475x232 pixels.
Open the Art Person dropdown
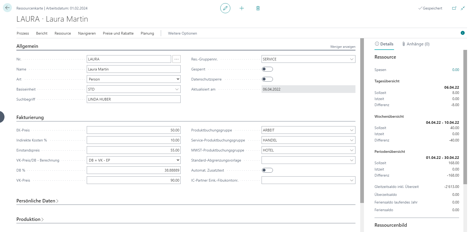[134, 79]
